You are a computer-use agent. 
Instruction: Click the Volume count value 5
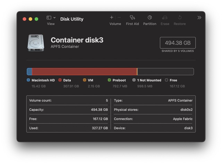107,100
